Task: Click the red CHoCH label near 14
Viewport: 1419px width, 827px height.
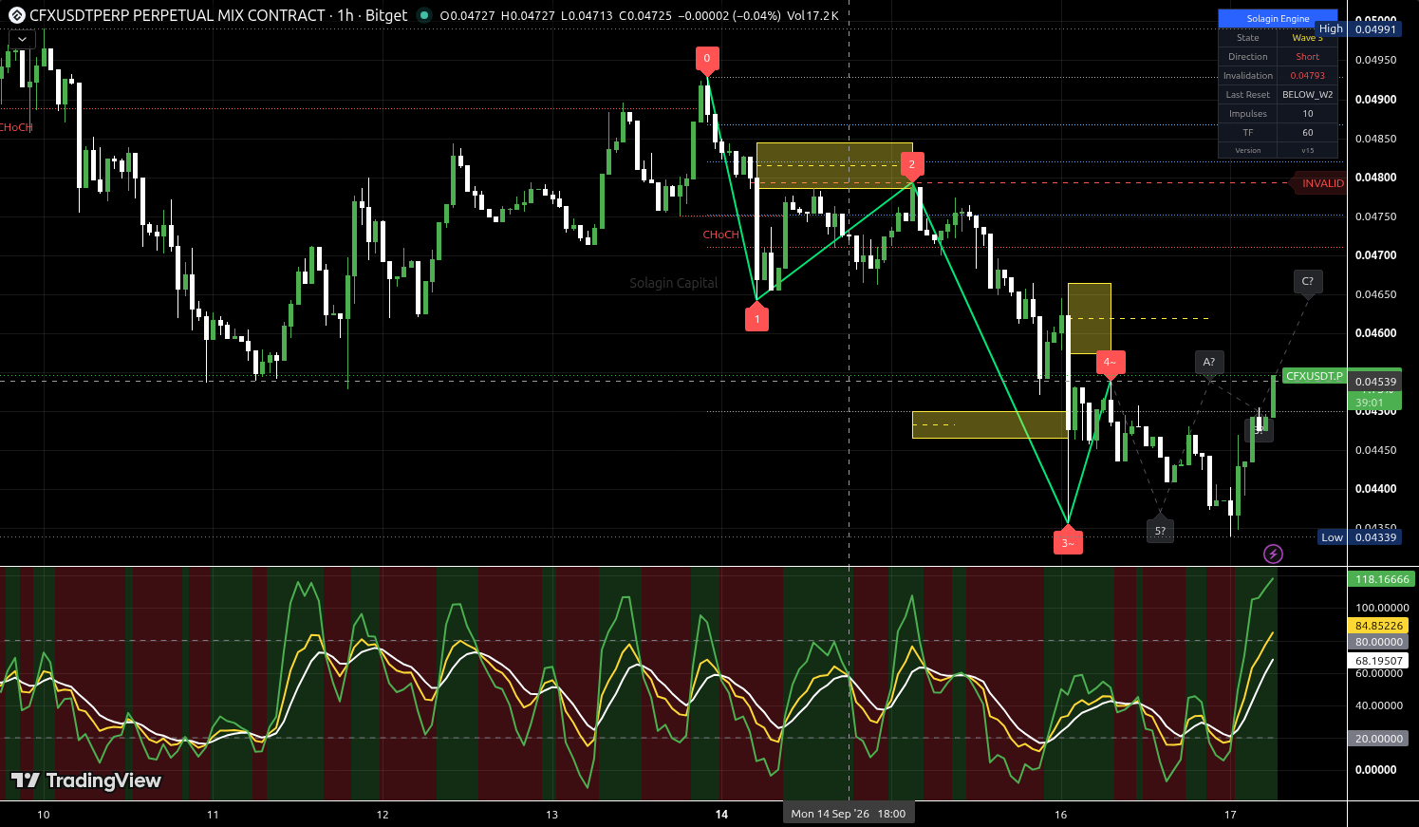Action: coord(720,235)
